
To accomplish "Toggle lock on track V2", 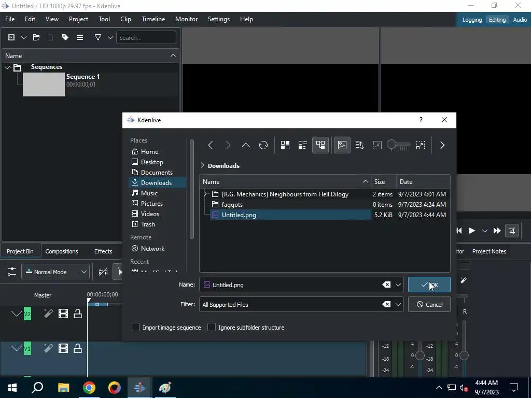I will (78, 314).
